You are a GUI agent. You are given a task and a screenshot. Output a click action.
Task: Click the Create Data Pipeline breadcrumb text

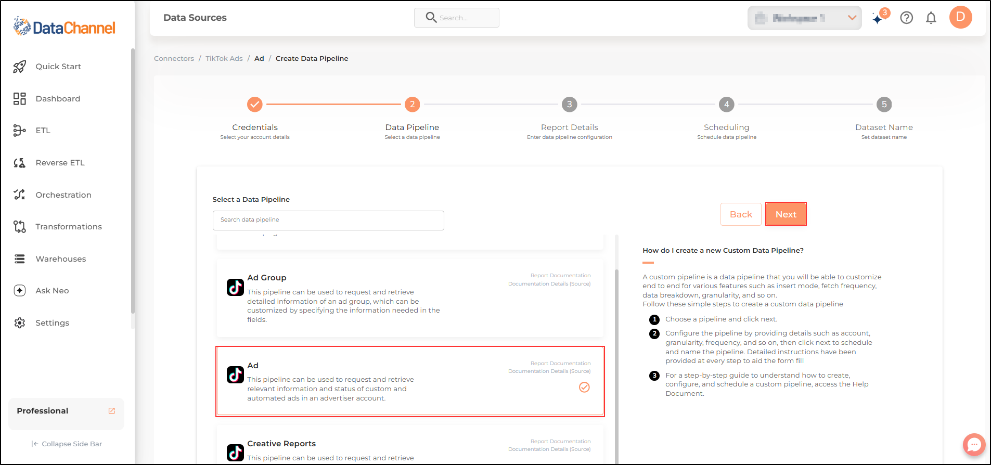[312, 59]
